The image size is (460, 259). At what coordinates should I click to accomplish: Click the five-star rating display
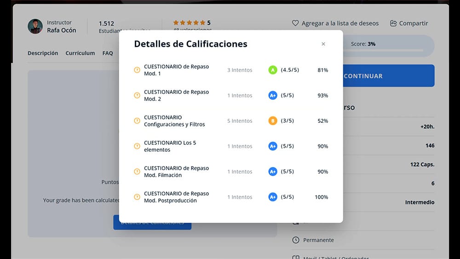[189, 23]
